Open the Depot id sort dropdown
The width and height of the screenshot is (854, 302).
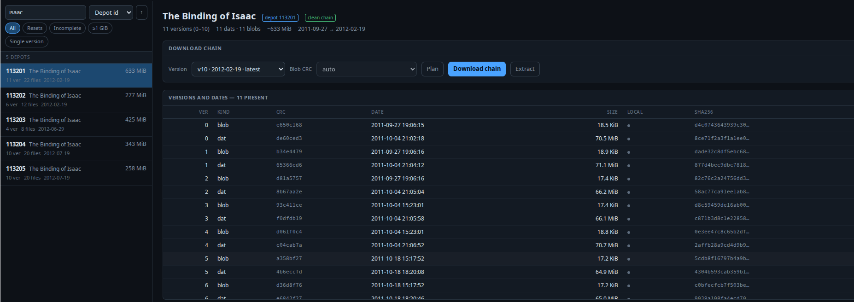pos(111,12)
